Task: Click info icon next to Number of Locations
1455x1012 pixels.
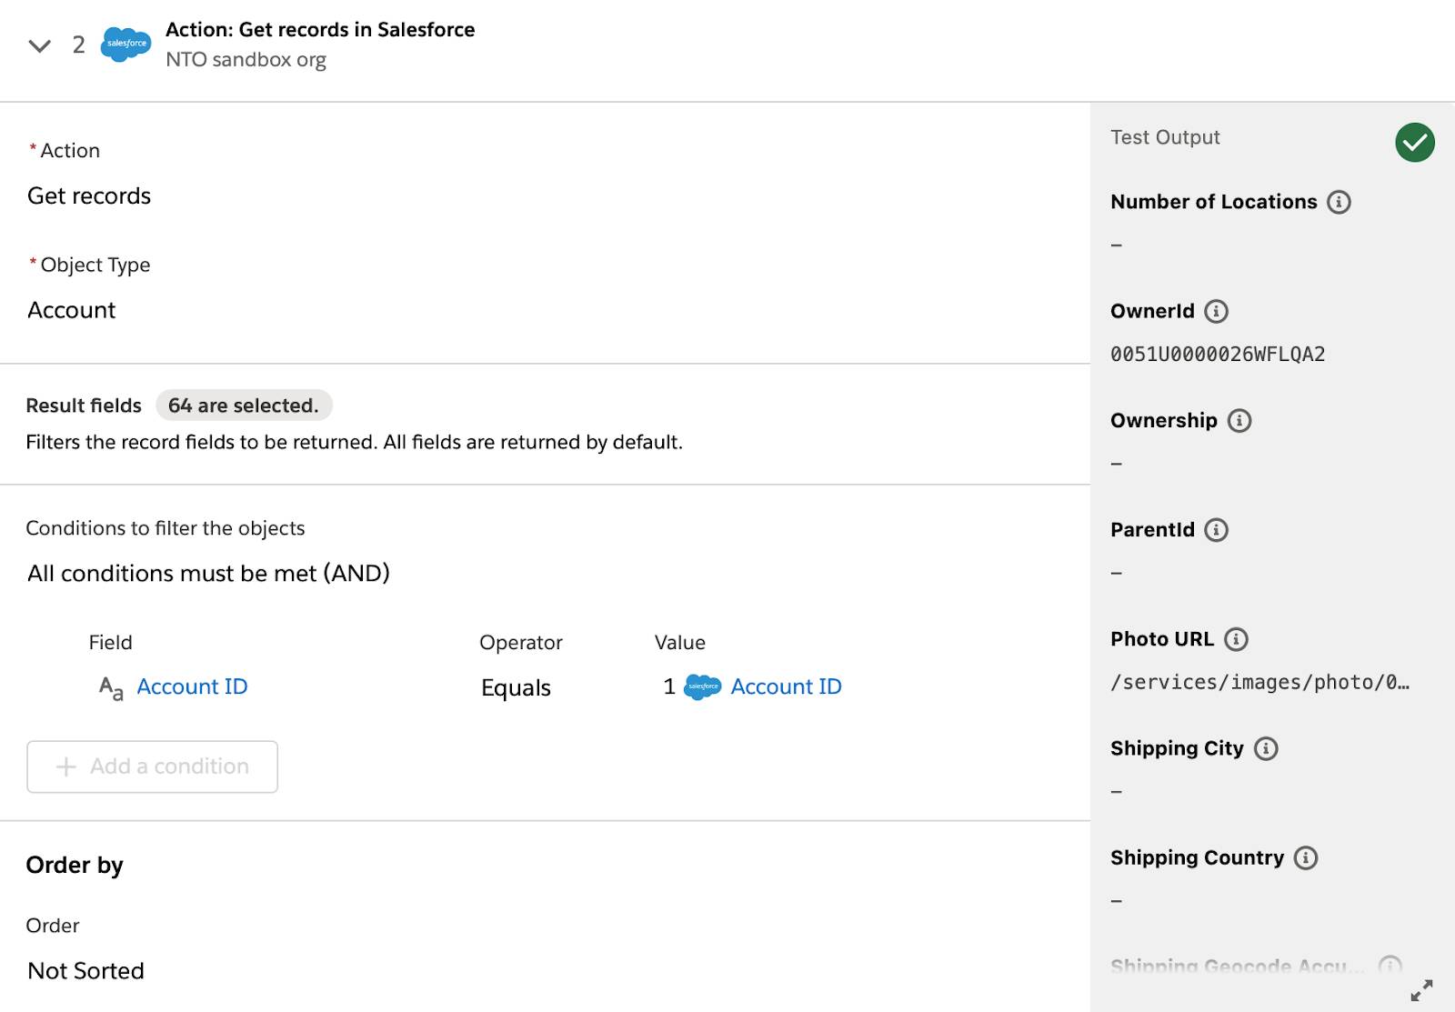Action: pos(1339,202)
